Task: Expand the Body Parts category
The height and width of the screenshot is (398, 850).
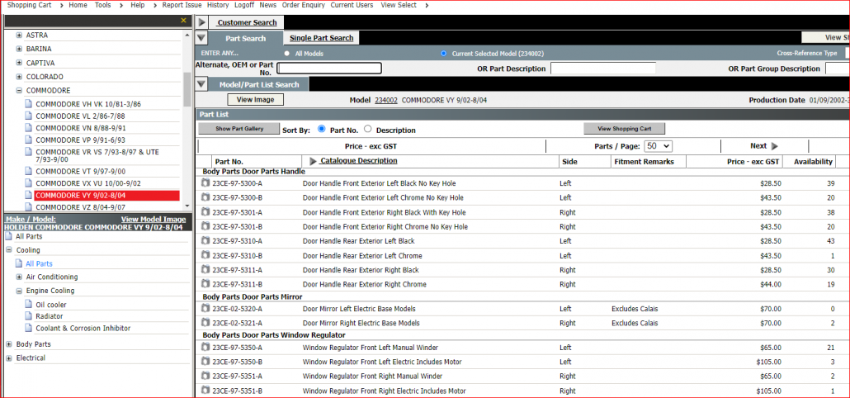Action: click(x=9, y=344)
